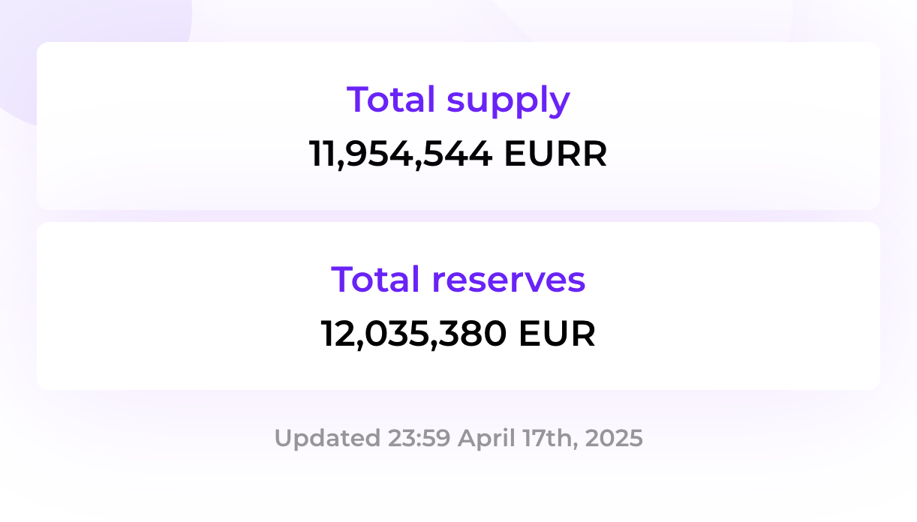Click the Total supply heading
917x522 pixels.
[x=458, y=100]
